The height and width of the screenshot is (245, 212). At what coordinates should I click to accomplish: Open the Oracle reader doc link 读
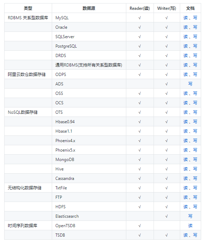tap(185, 27)
